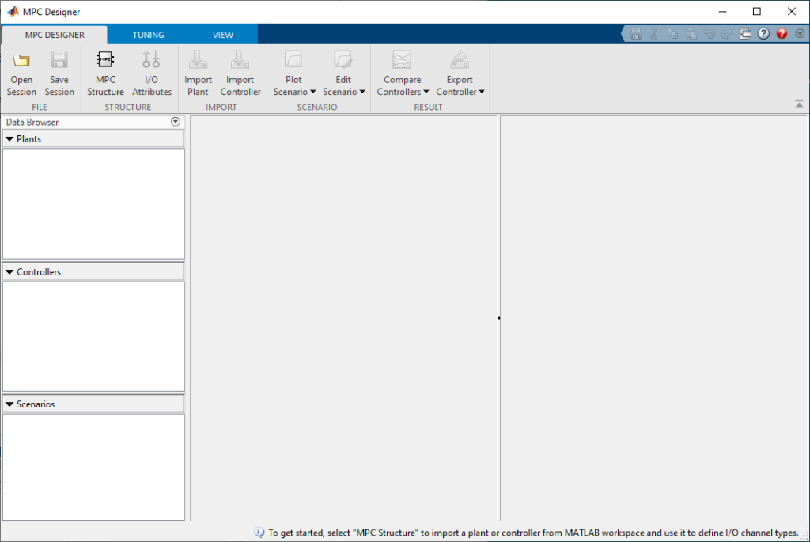Click the Save Session disk icon
Image resolution: width=810 pixels, height=542 pixels.
pos(59,61)
